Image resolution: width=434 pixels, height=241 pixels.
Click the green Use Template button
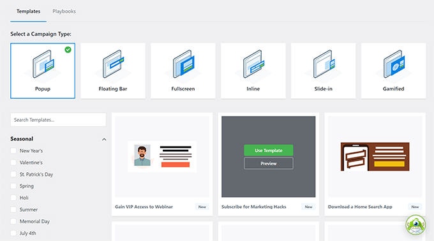pyautogui.click(x=269, y=150)
